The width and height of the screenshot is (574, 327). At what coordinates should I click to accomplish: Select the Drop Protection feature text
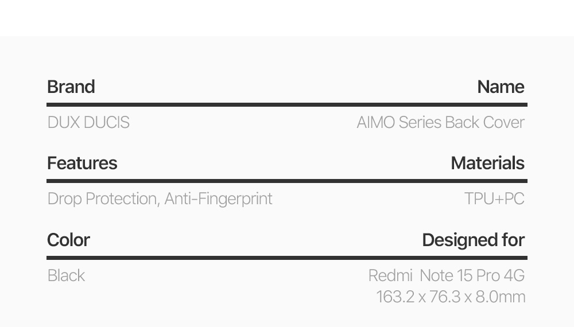[102, 198]
